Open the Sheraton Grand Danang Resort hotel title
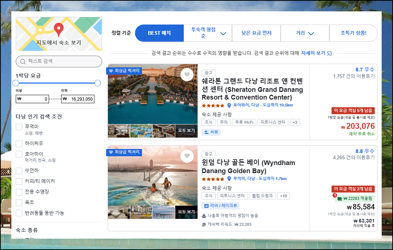 pos(252,89)
